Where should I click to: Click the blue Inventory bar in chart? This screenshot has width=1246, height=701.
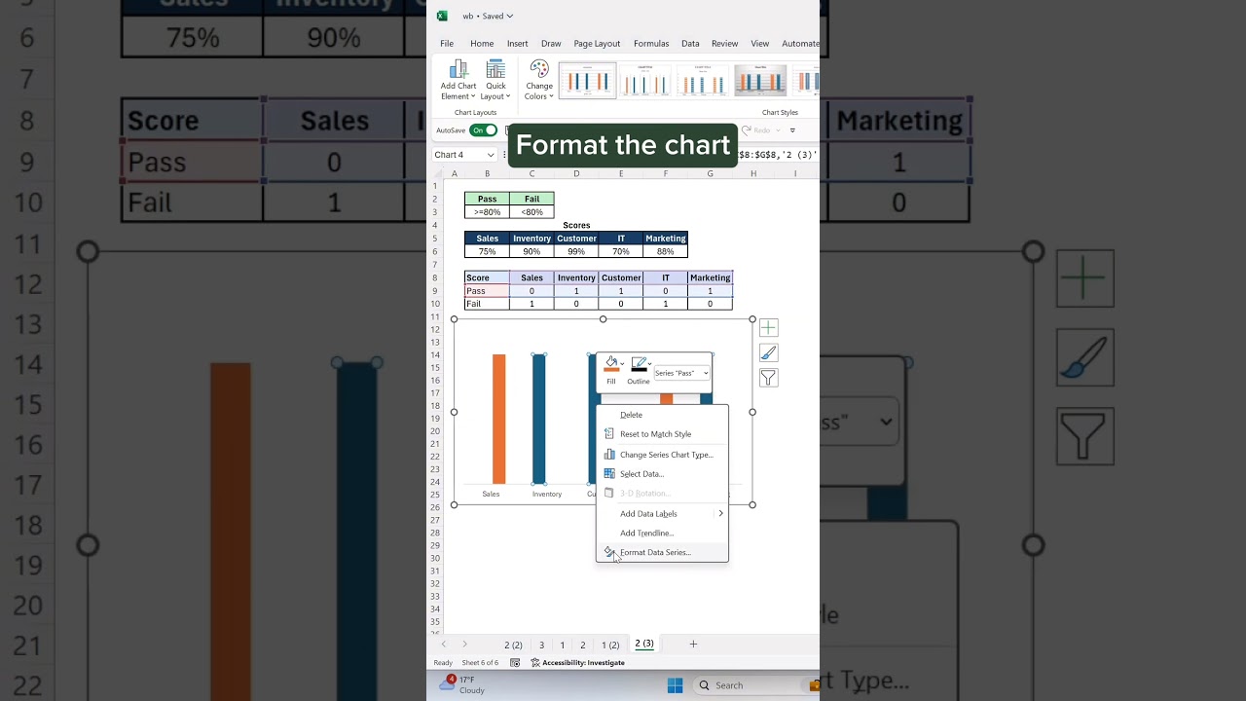pos(538,419)
